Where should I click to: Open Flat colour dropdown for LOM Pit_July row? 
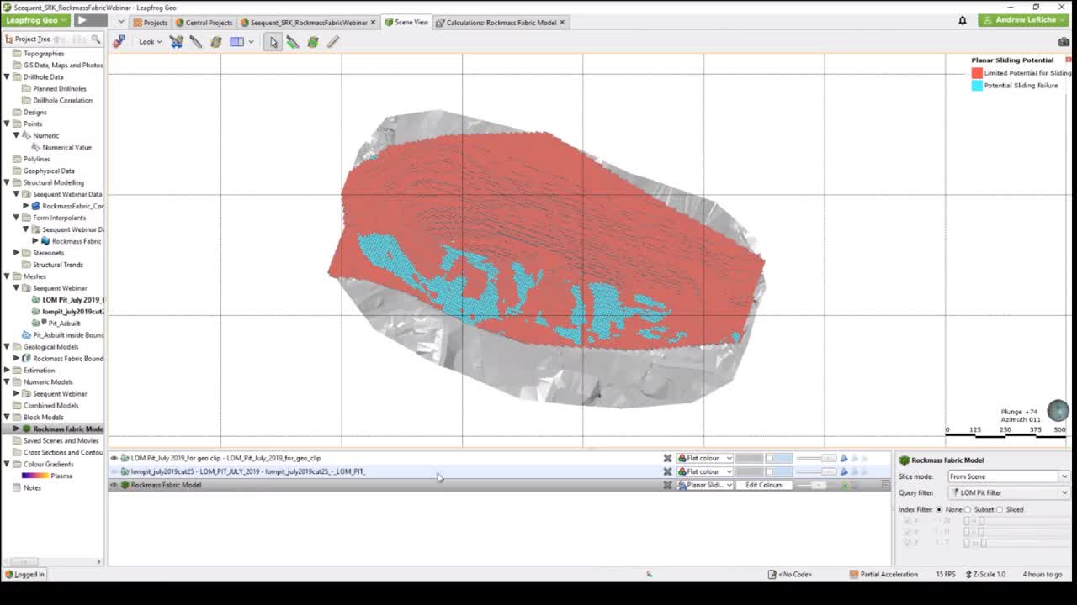pos(705,458)
